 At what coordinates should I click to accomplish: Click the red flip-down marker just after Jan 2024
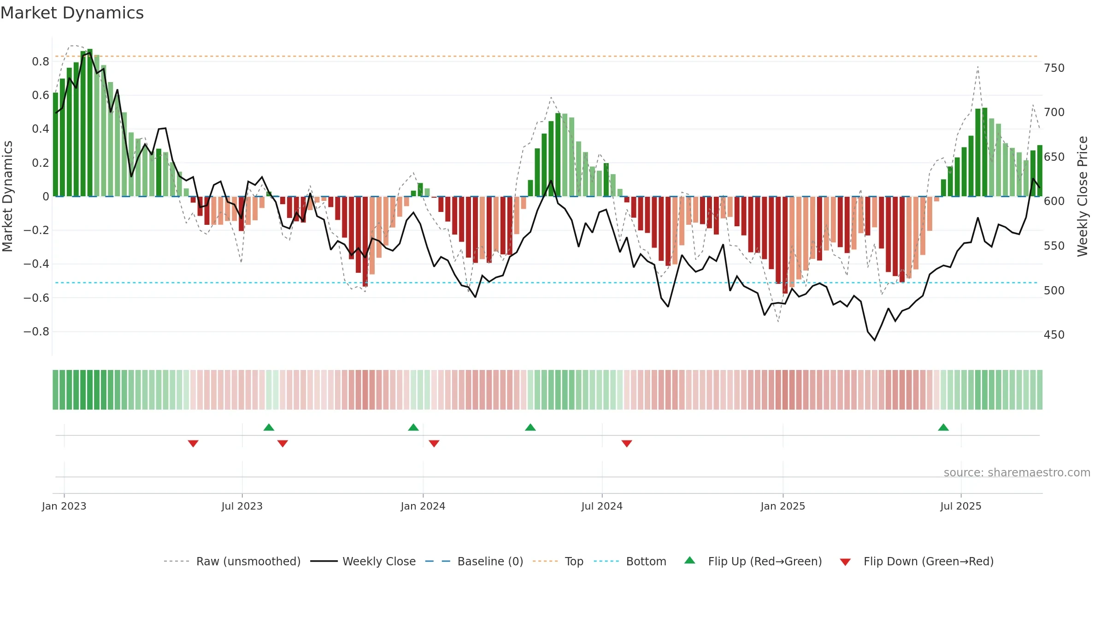434,443
